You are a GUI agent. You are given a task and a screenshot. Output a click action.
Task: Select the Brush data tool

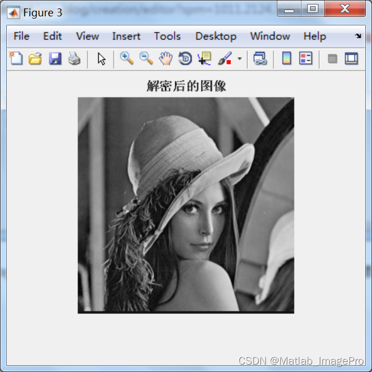pos(225,59)
